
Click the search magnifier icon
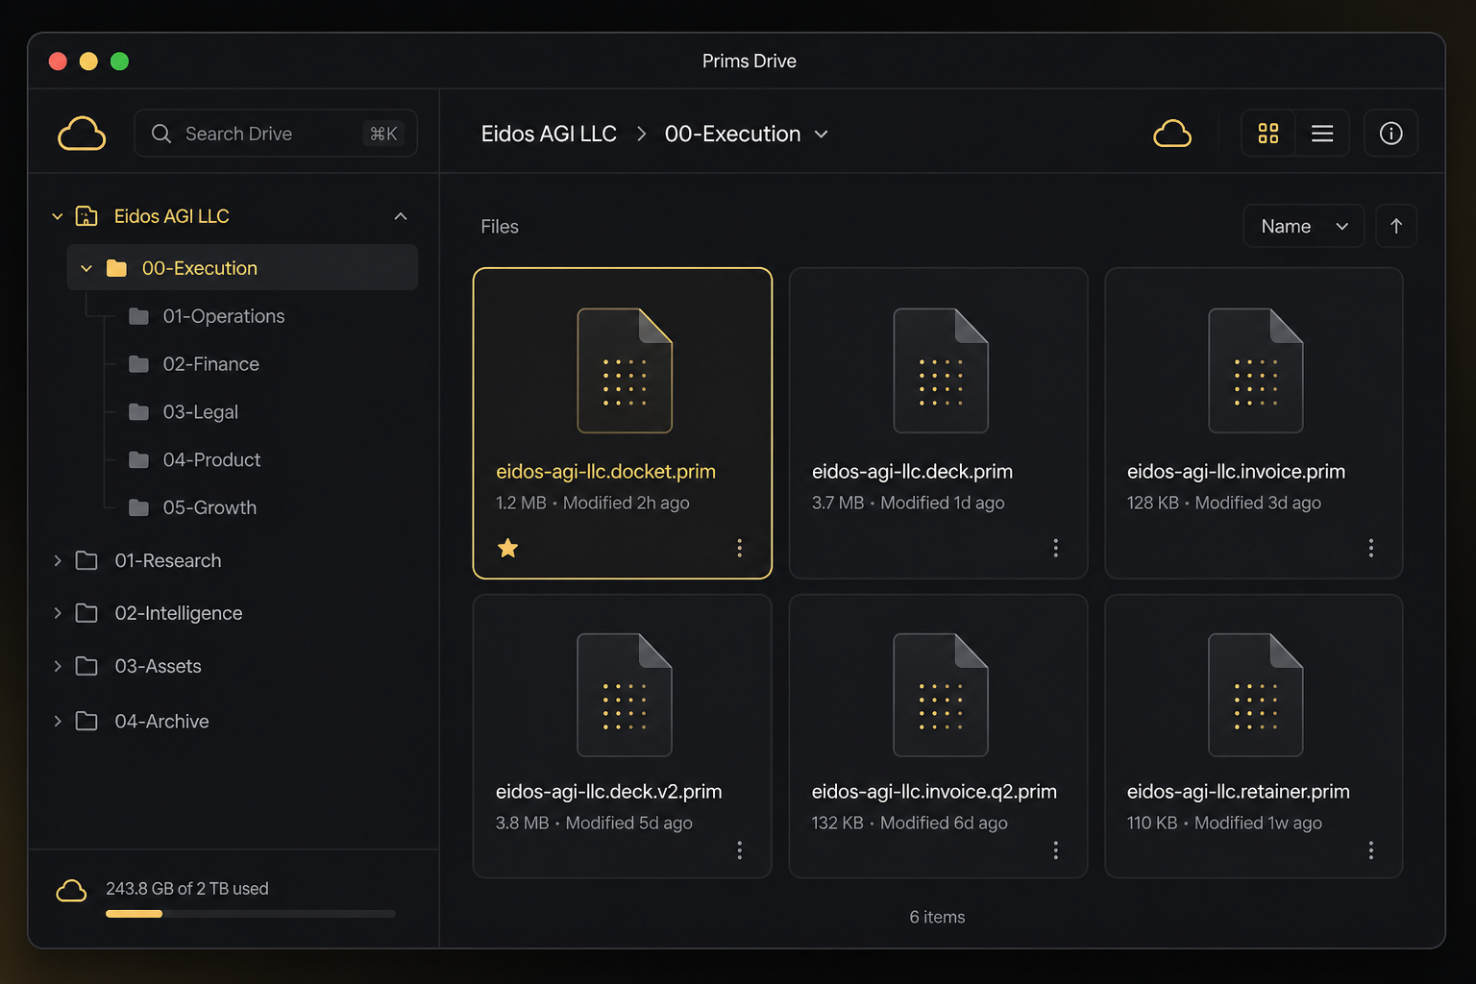coord(161,134)
